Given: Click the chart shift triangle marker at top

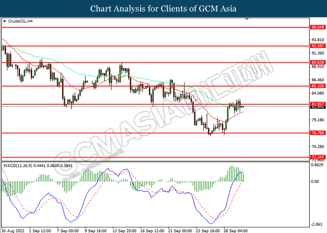Looking at the screenshot, I should coord(247,19).
